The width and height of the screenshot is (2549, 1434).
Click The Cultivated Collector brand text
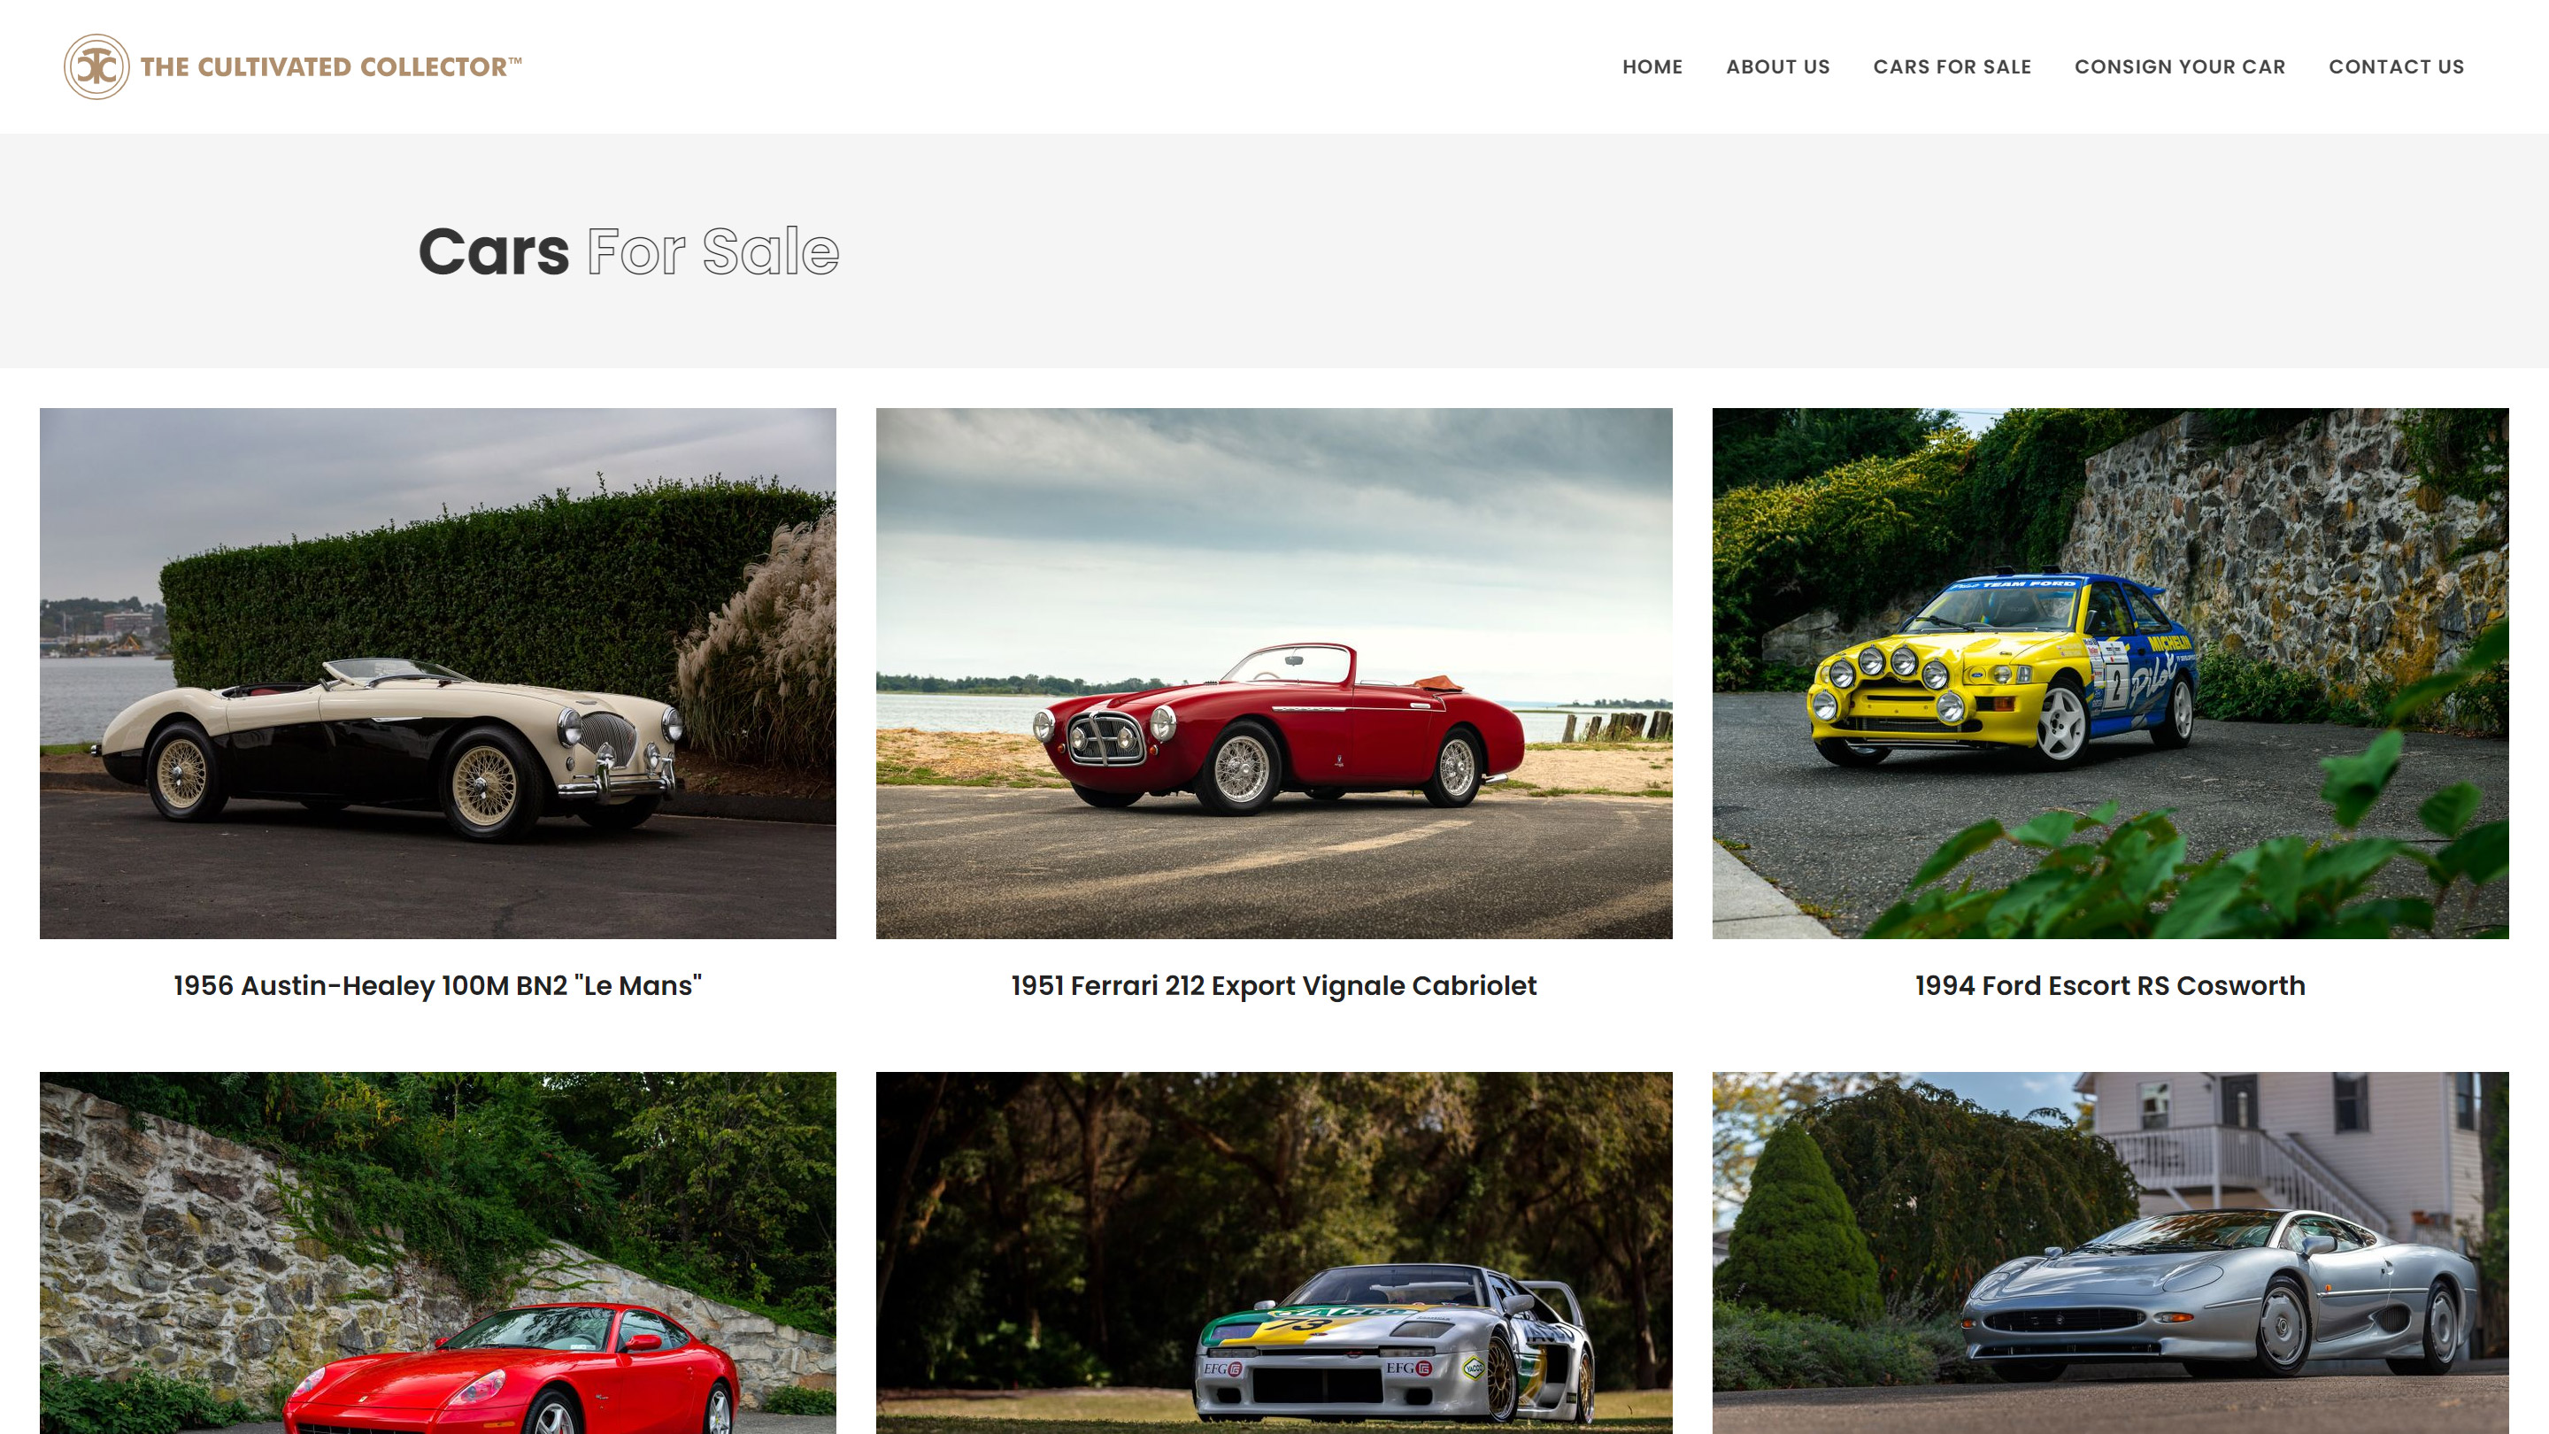click(330, 66)
